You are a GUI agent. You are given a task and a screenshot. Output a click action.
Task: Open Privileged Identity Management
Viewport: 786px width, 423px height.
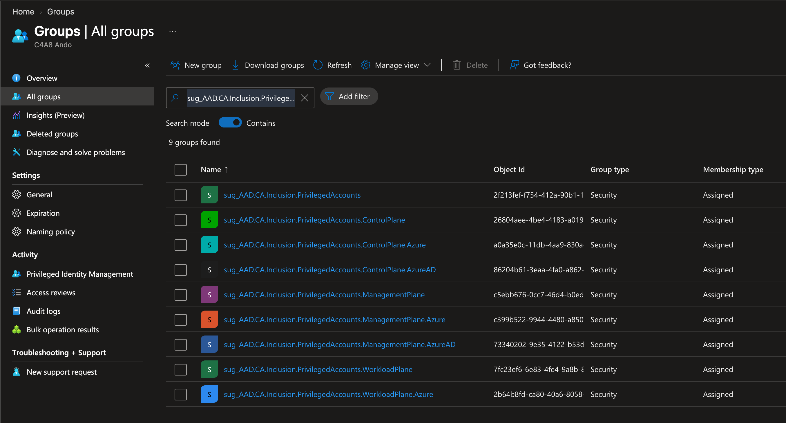[77, 274]
